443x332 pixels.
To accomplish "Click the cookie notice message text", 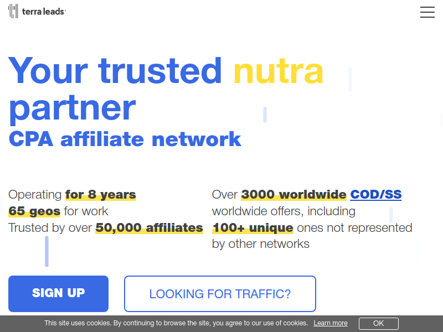I will [x=176, y=323].
